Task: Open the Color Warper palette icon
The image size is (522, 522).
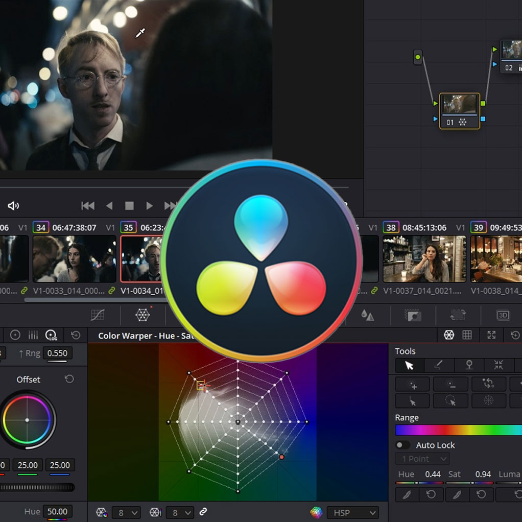Action: tap(143, 315)
